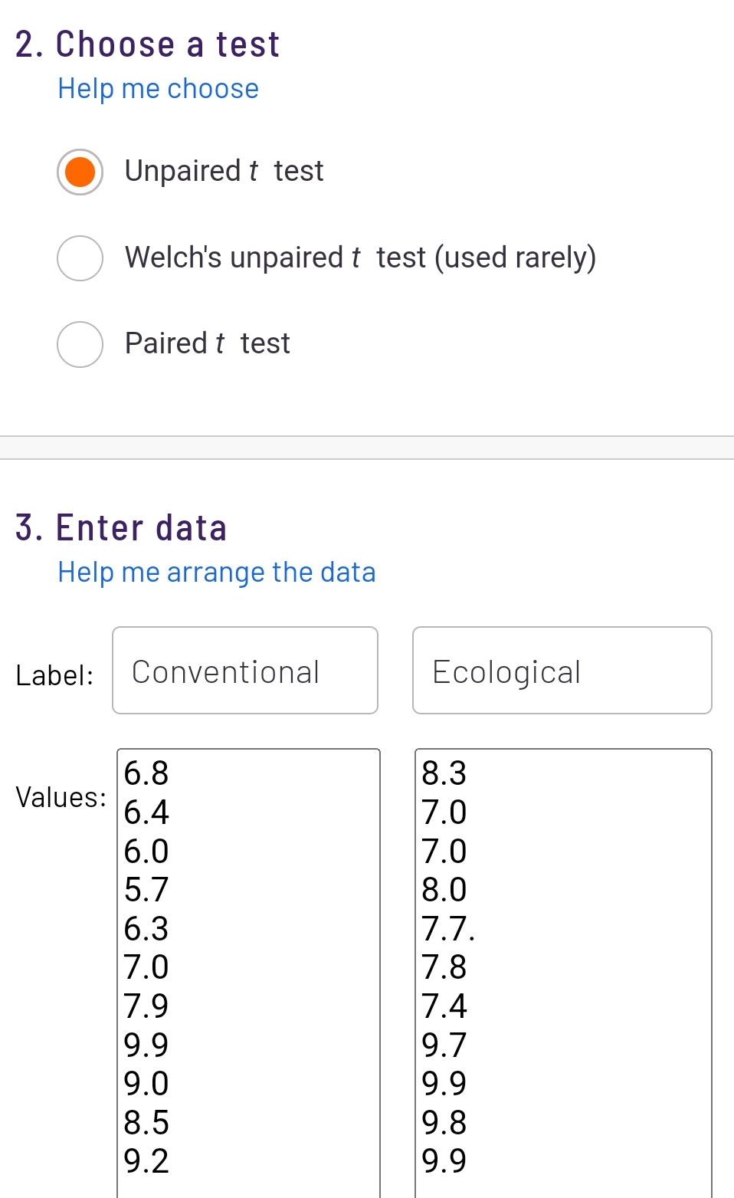Focus the Conventional label input field
Image resolution: width=734 pixels, height=1198 pixels.
pos(245,671)
